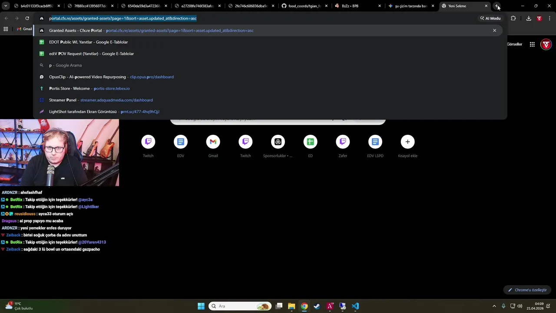Expand the hidden system tray icons chevron
This screenshot has height=313, width=556.
click(x=494, y=306)
